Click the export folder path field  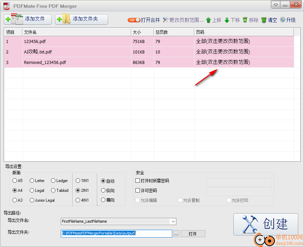click(116, 233)
